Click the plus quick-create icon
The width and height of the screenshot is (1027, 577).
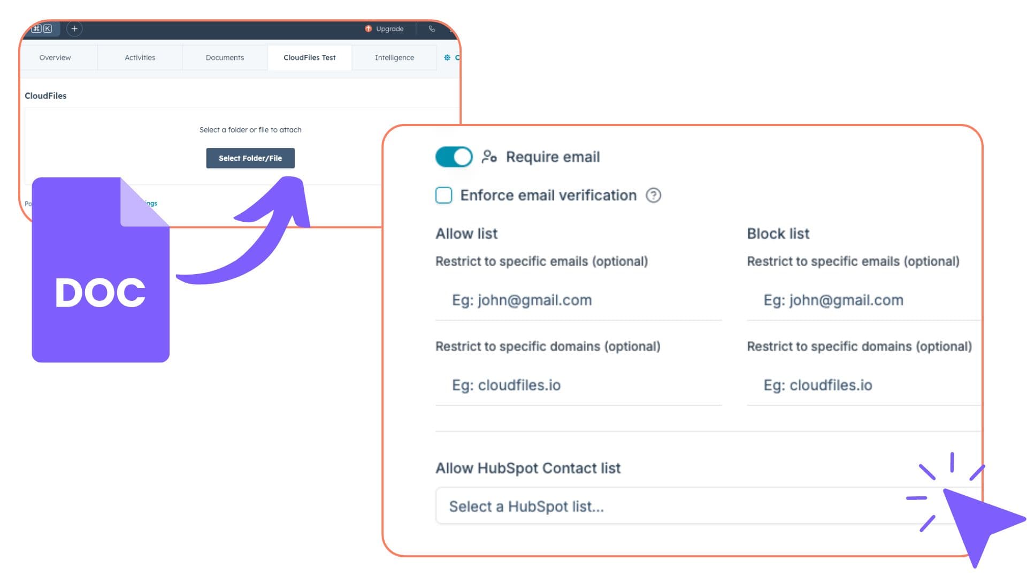pos(74,29)
